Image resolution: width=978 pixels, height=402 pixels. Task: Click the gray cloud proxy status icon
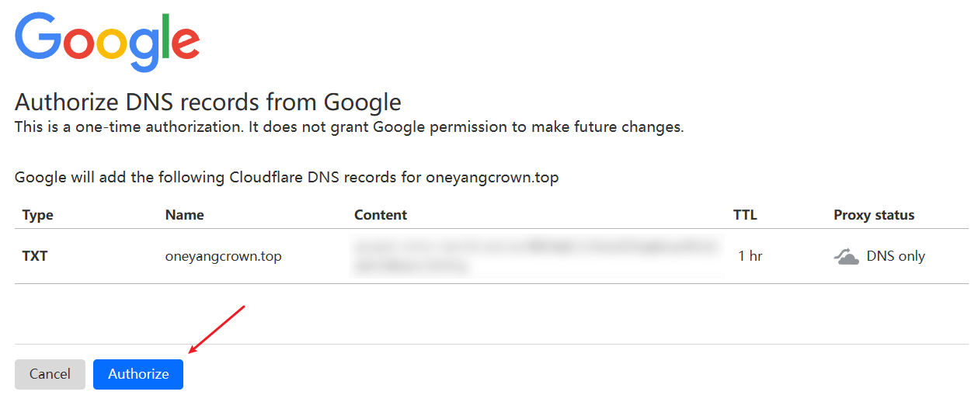coord(846,256)
